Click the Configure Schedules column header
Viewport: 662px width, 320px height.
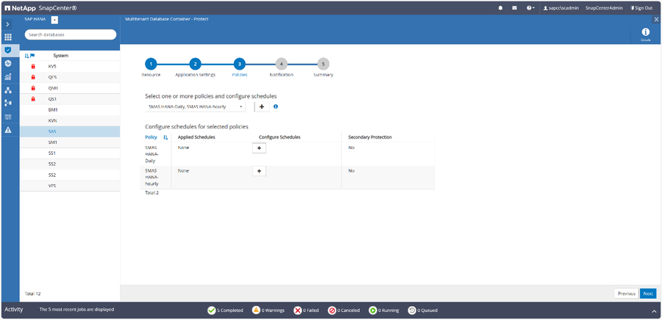click(279, 137)
